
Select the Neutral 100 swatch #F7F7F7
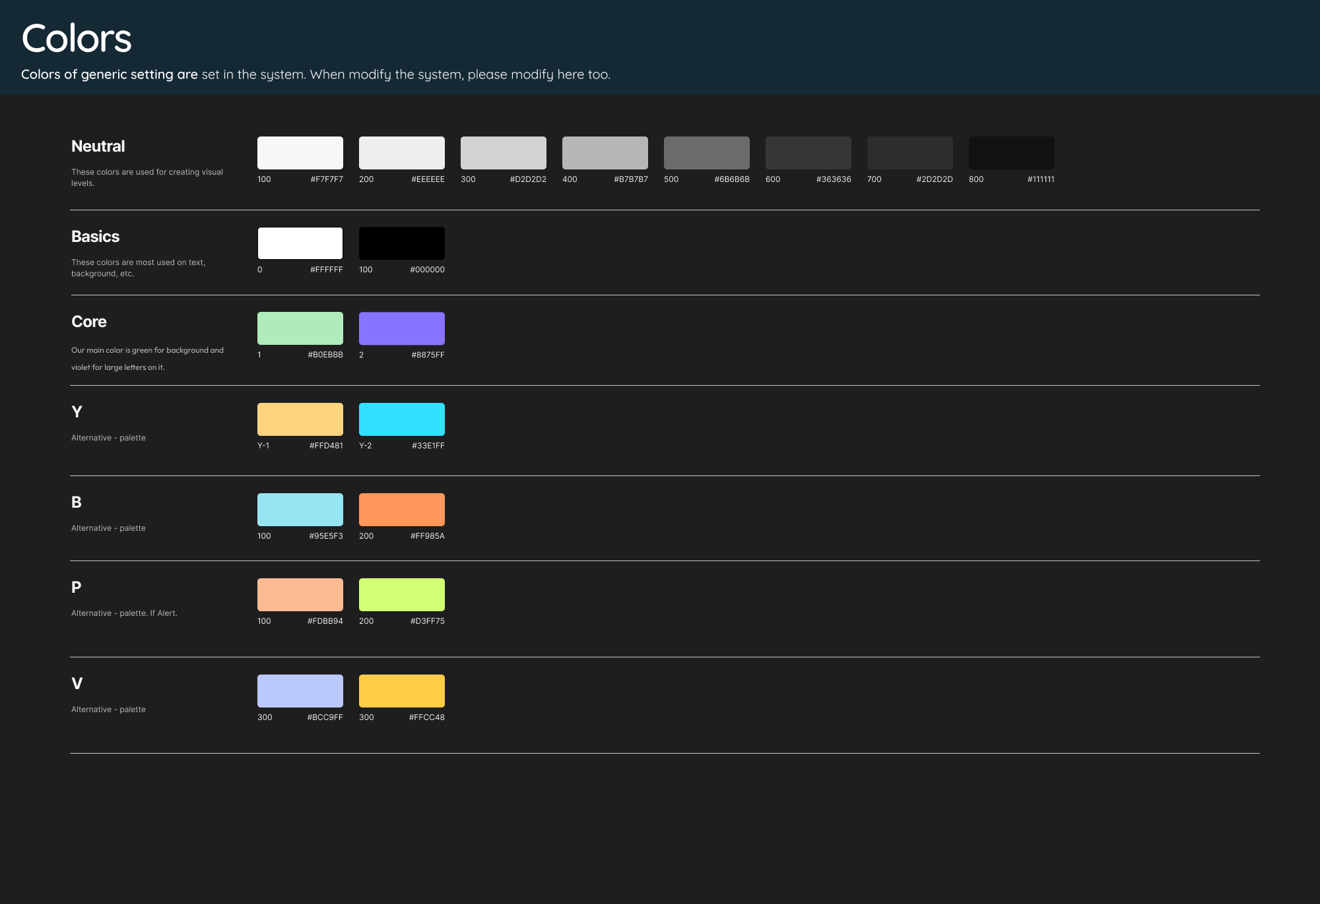point(300,153)
